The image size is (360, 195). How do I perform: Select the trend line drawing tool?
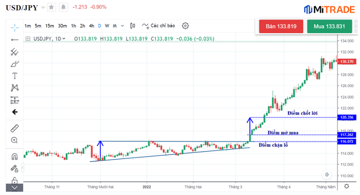(15, 40)
